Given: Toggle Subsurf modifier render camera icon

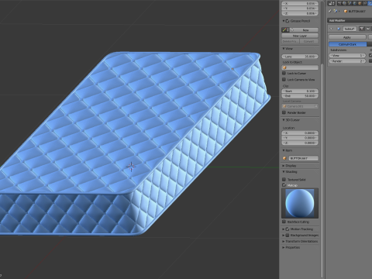Looking at the screenshot, I should coord(361,29).
